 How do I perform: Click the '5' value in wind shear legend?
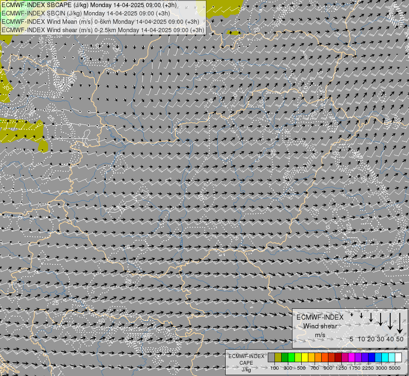352,339
